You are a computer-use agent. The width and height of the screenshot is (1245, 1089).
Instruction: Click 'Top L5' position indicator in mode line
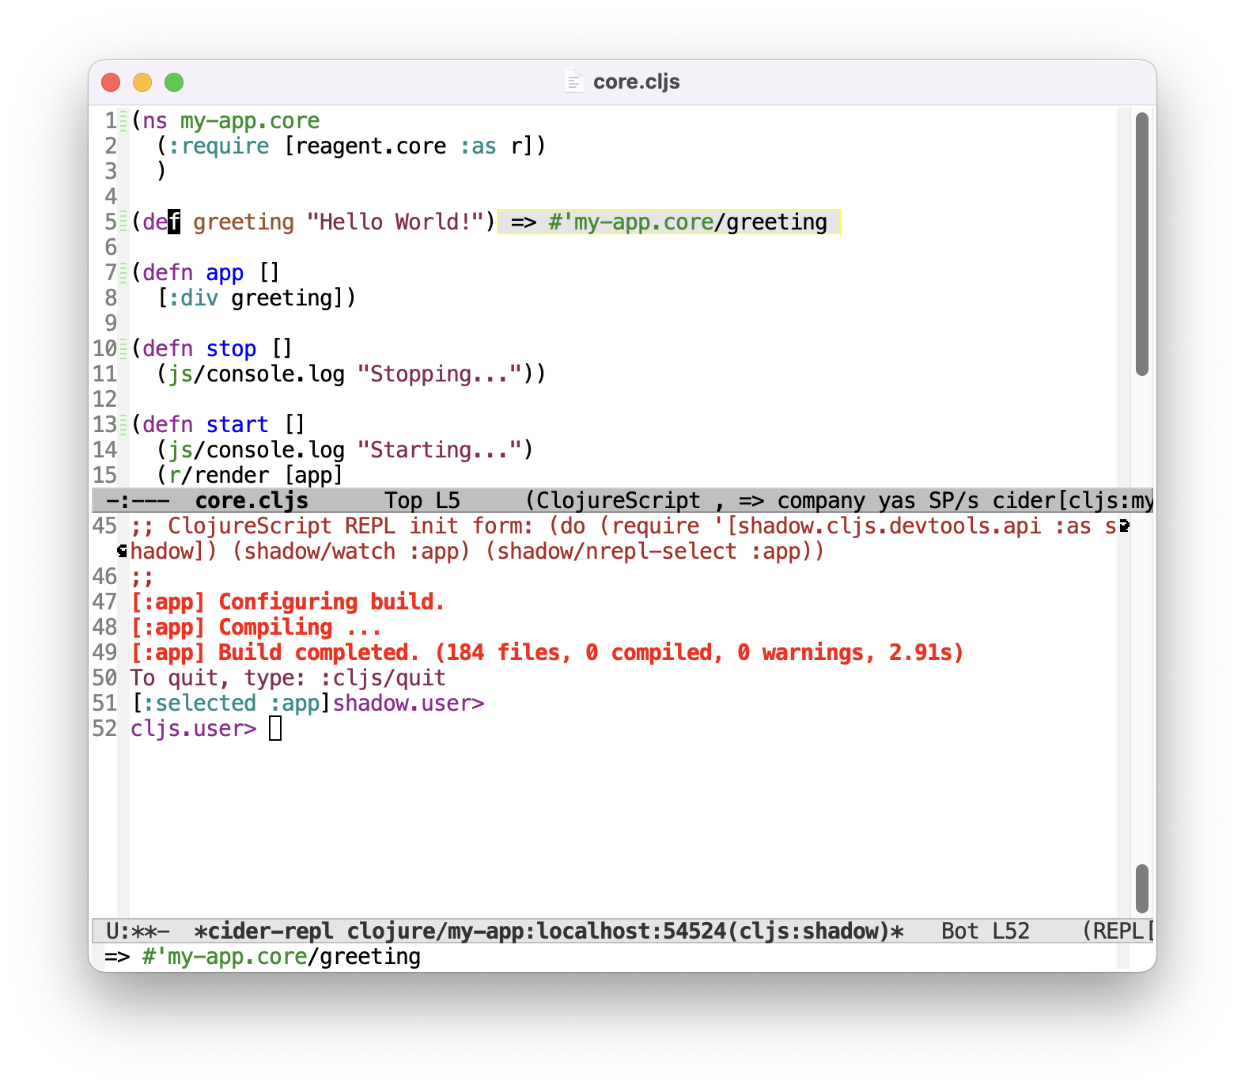422,500
